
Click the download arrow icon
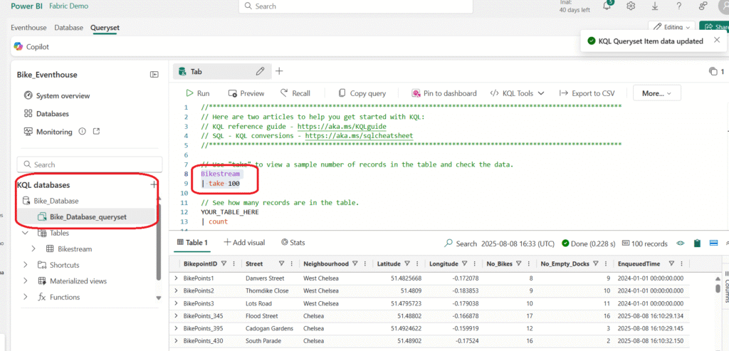pos(655,6)
